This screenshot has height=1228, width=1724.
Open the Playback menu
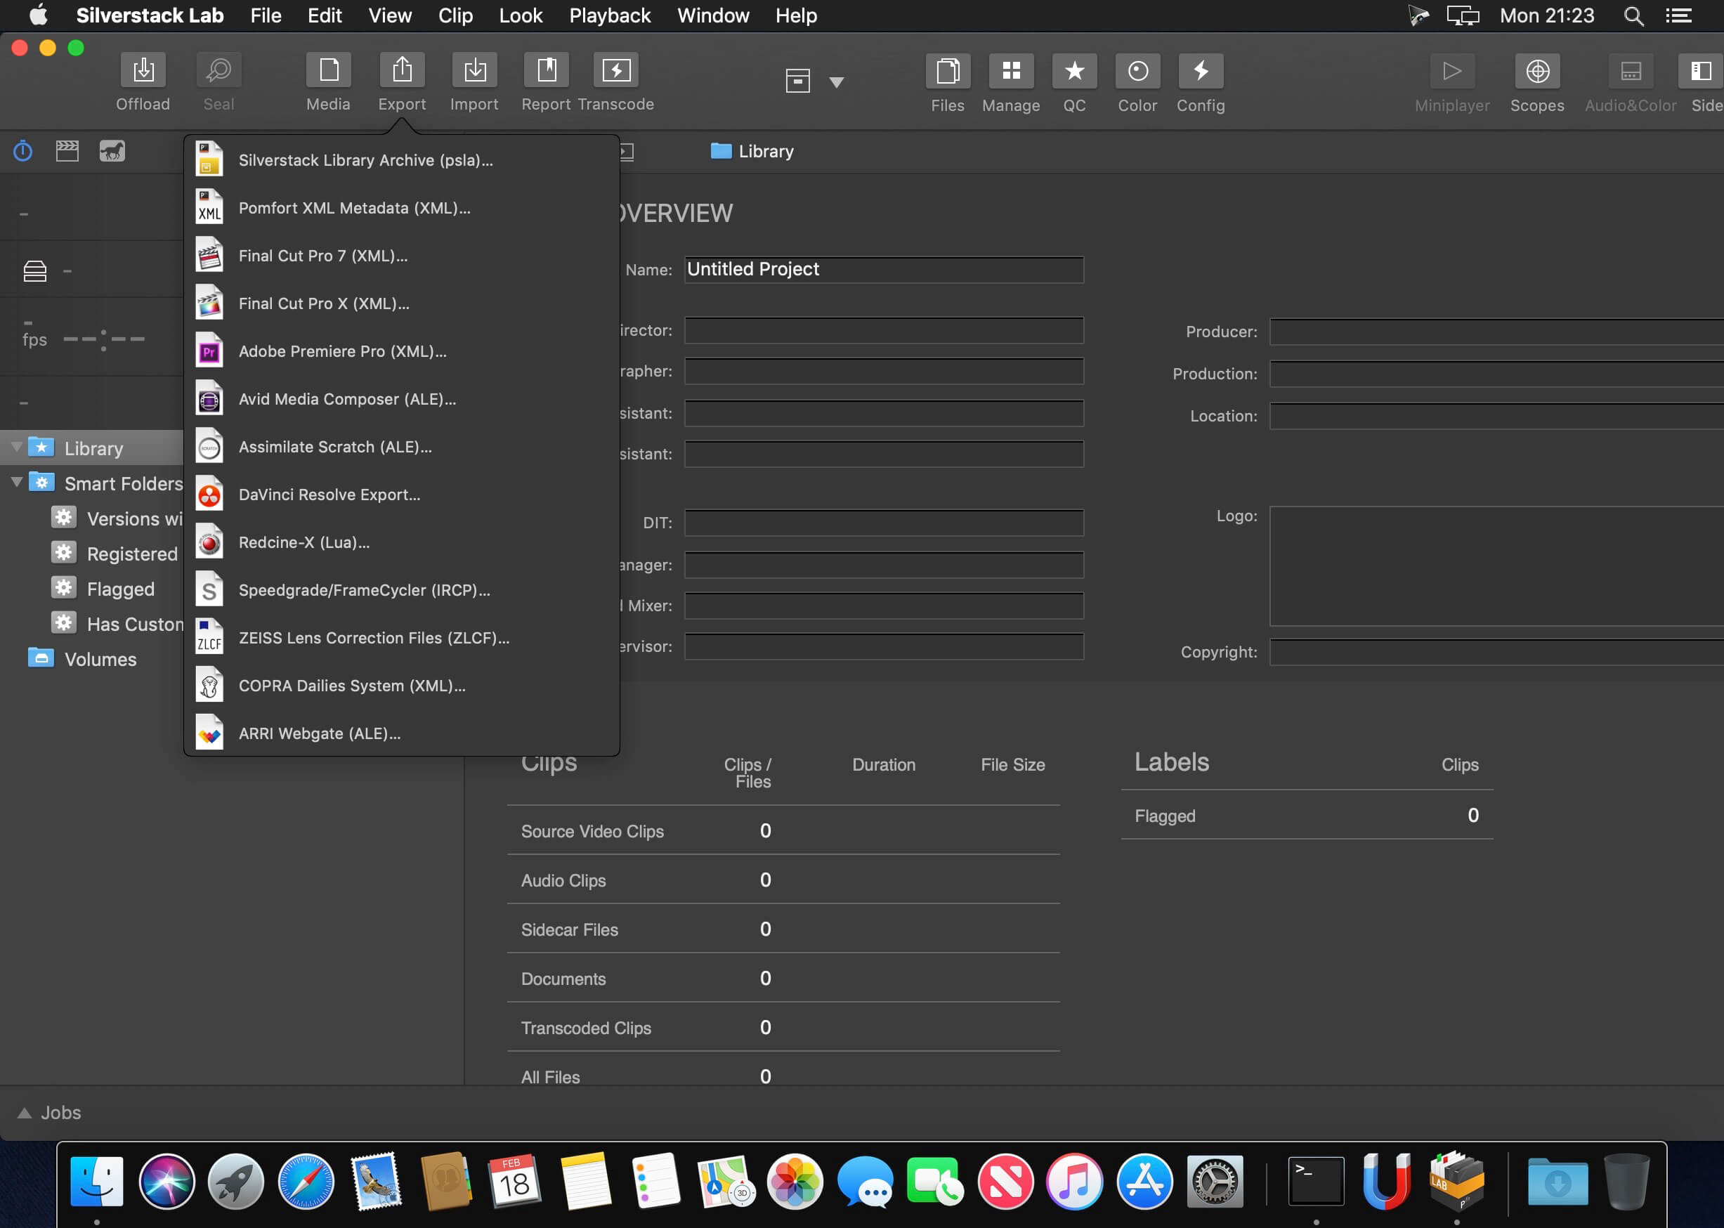pyautogui.click(x=610, y=16)
